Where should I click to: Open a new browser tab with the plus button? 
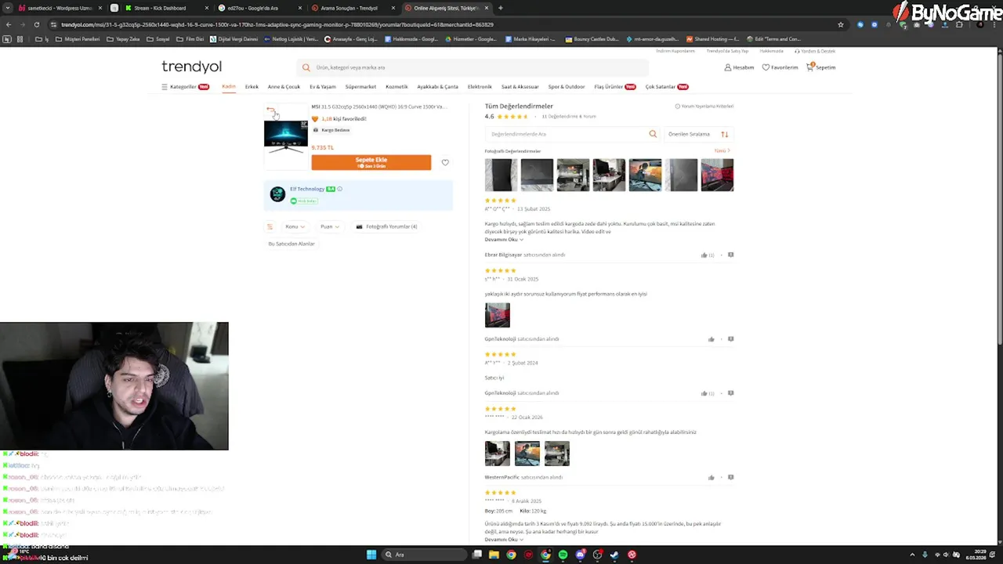500,8
